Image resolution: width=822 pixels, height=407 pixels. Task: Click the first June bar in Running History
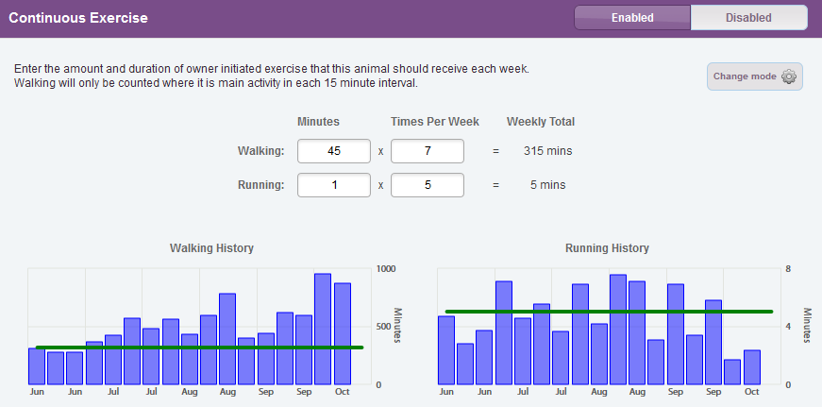click(x=446, y=350)
